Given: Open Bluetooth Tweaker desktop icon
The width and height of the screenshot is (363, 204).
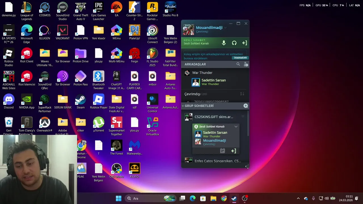Looking at the screenshot, I should [99, 80].
